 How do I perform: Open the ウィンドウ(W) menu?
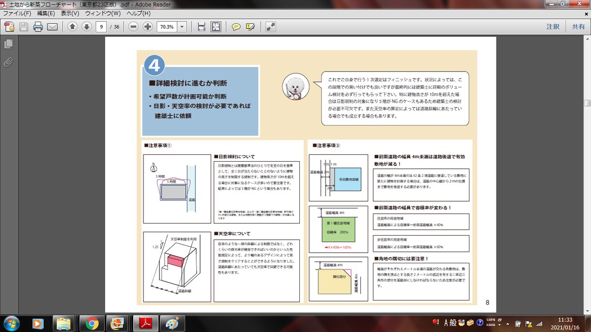(103, 14)
